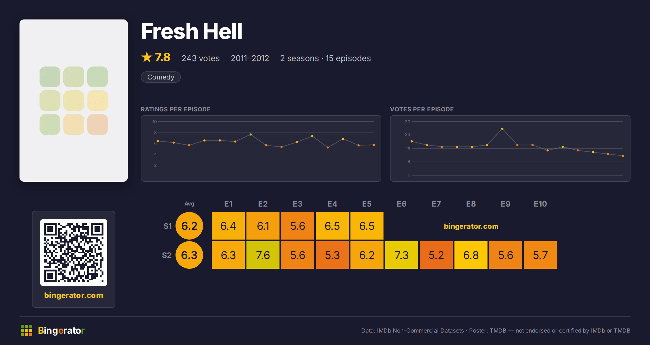650x345 pixels.
Task: Select season 2 episode 6 tile rated 7.3
Action: click(402, 255)
